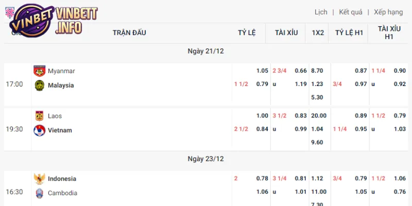Click the Indonesia Garuda crest icon
The width and height of the screenshot is (412, 206).
(39, 179)
